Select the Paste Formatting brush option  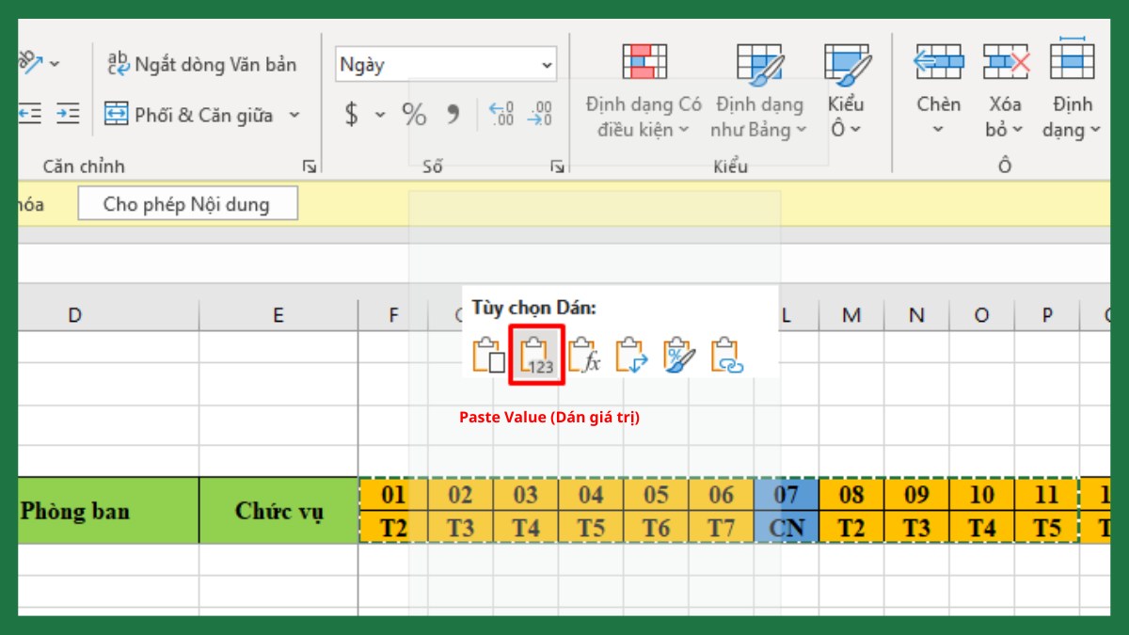(680, 355)
